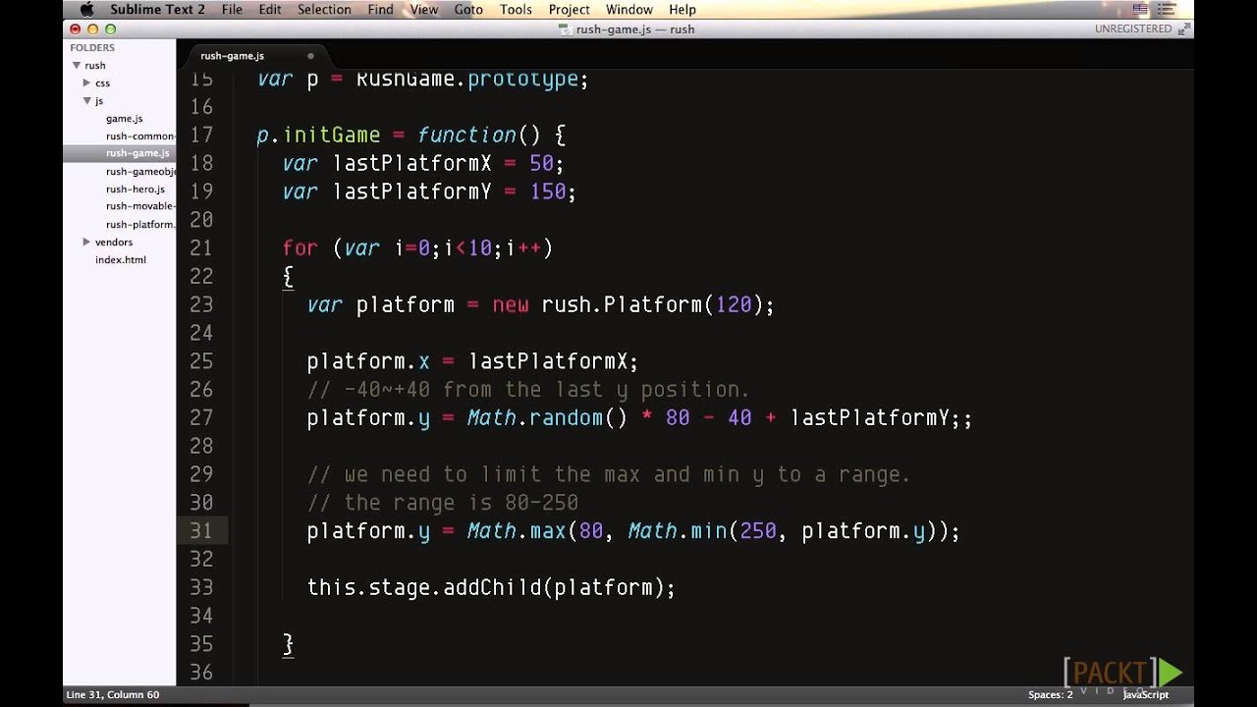Viewport: 1257px width, 707px height.
Task: Click 'Math.max' on line 31
Action: pos(517,531)
